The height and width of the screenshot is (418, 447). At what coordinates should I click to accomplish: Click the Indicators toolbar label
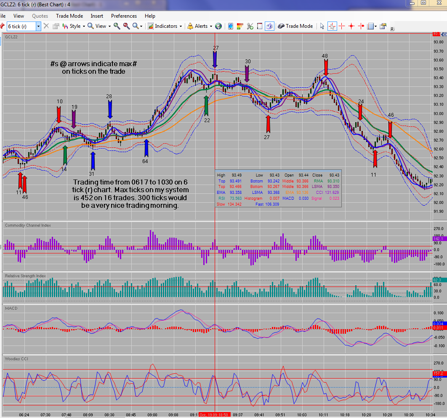coord(166,26)
